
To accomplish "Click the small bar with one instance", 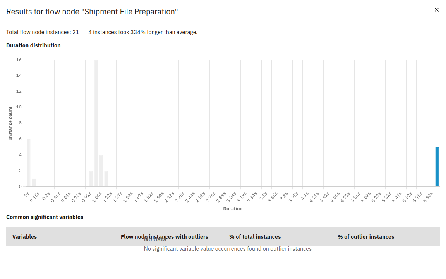I will tap(34, 183).
